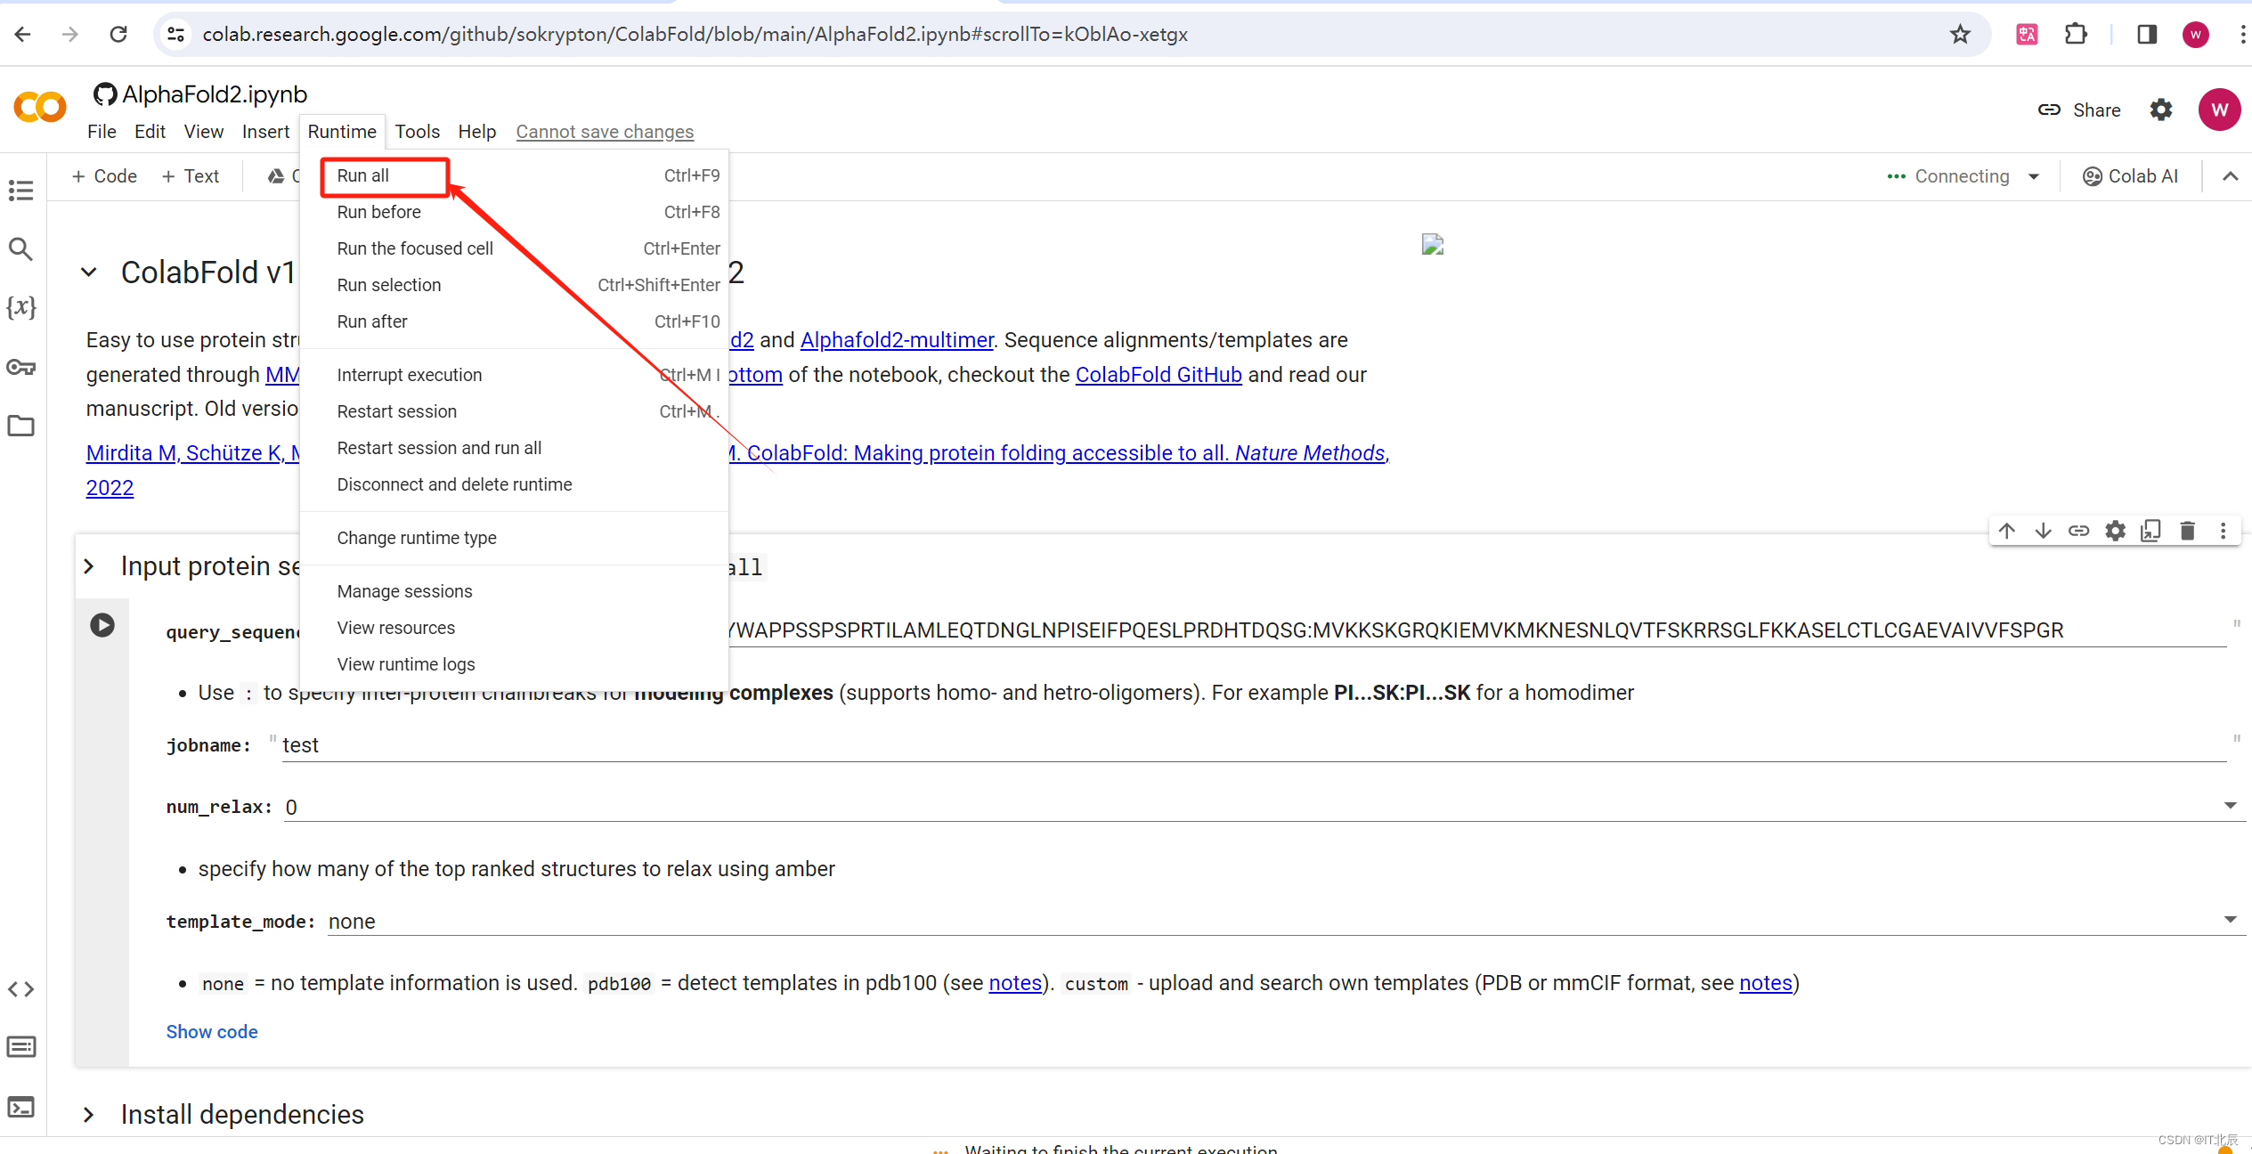Open the num_relax dropdown
Viewport: 2252px width, 1154px height.
pos(2230,806)
